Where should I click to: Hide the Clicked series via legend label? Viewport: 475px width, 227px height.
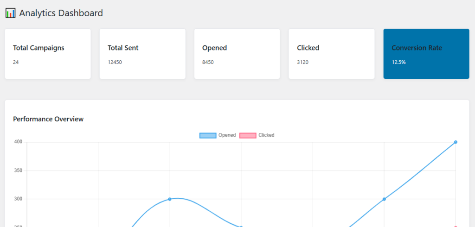click(266, 135)
